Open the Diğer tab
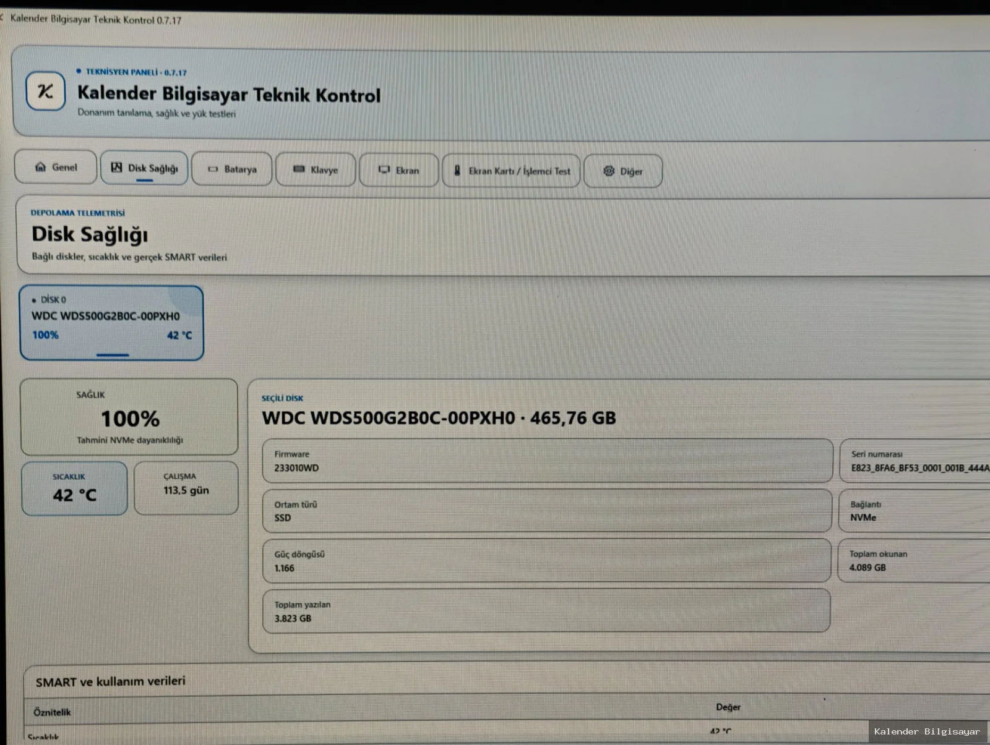 (x=623, y=171)
